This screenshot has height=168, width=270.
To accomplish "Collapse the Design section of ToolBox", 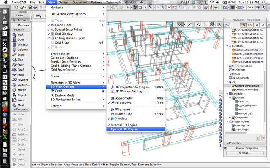I will click(15, 30).
